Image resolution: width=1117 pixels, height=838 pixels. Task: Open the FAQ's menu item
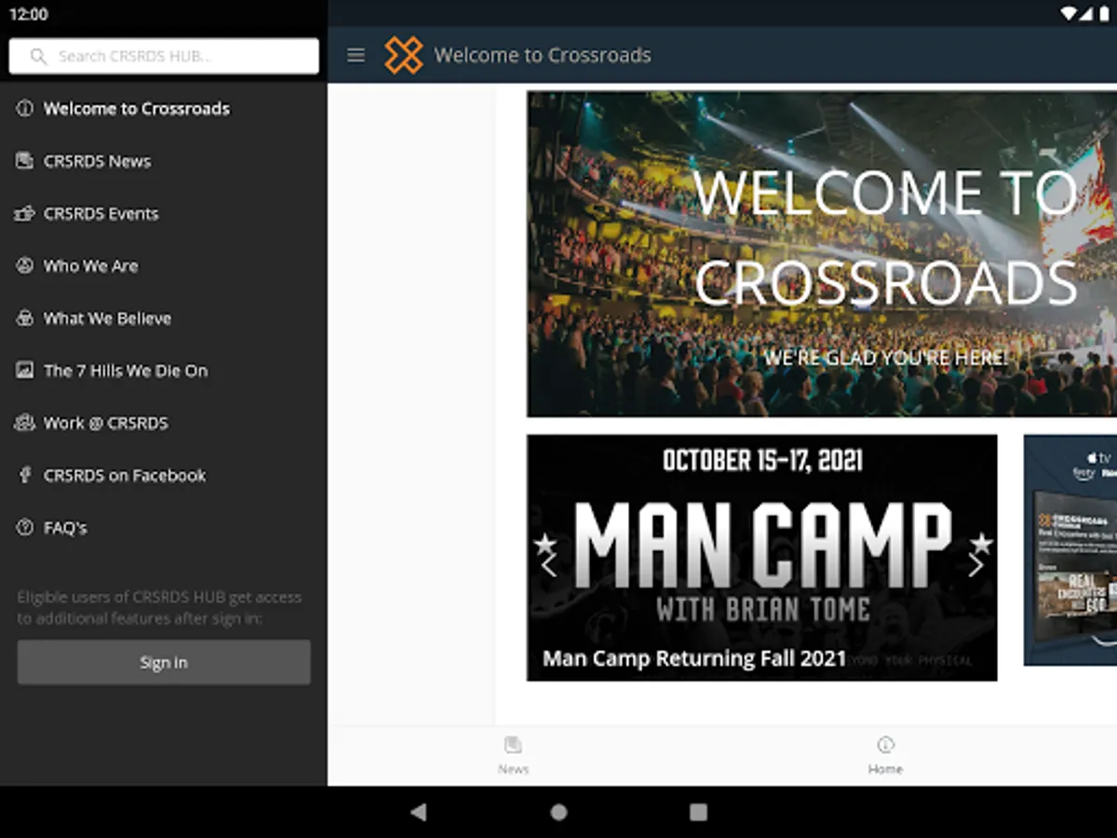tap(164, 527)
